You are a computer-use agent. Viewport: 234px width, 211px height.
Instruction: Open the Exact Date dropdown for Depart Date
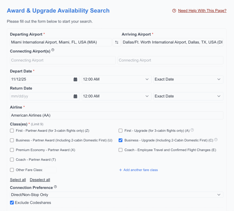pos(188,79)
